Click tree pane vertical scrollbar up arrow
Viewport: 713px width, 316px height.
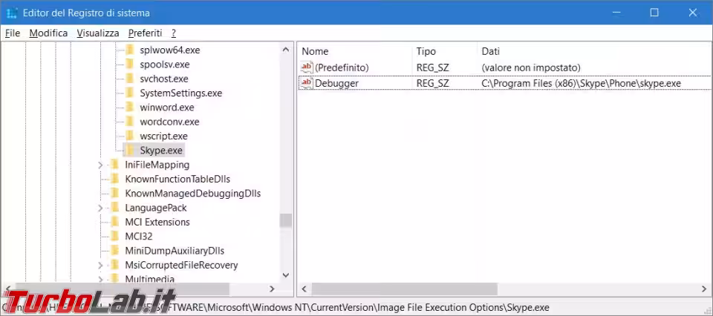point(285,50)
